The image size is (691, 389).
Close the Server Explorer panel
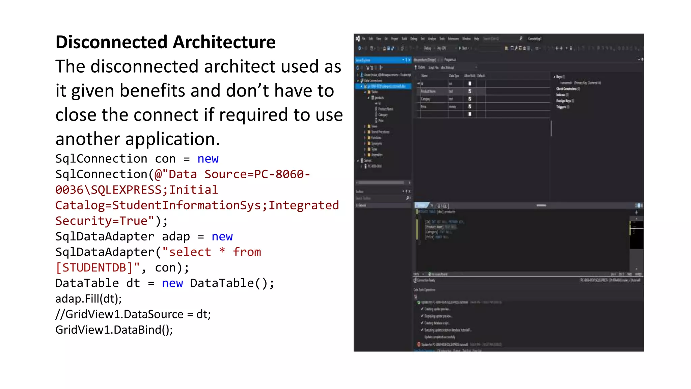(410, 60)
